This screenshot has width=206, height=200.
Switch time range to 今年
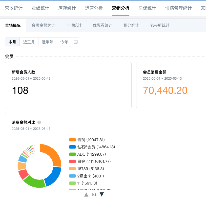coord(64,42)
